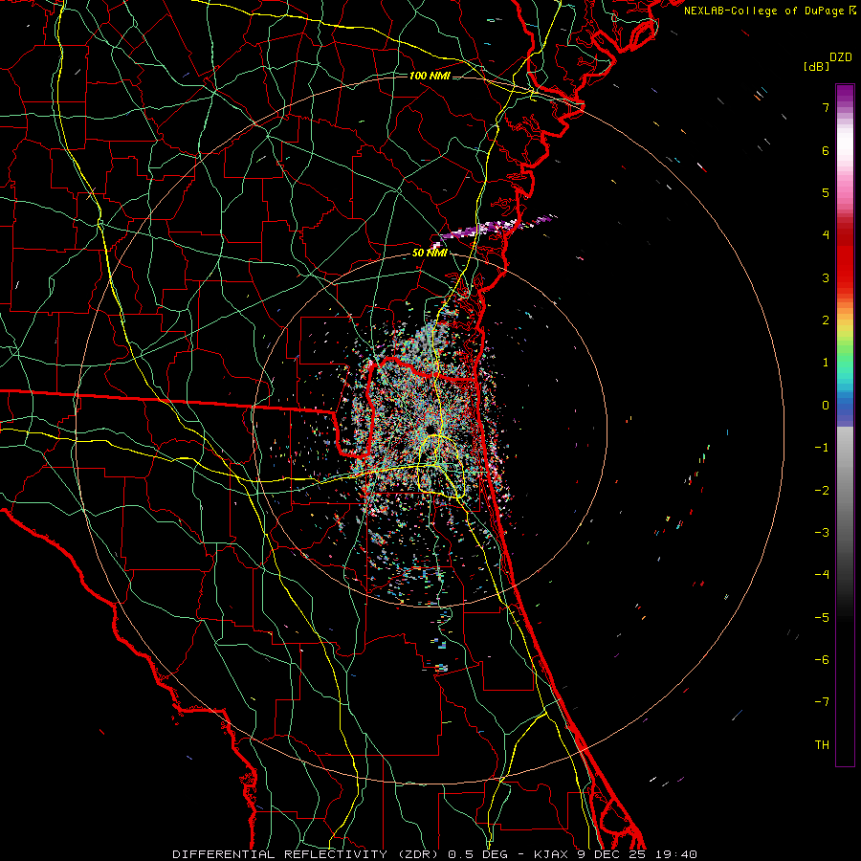Click the 9 DEC 25 date text

tap(611, 854)
